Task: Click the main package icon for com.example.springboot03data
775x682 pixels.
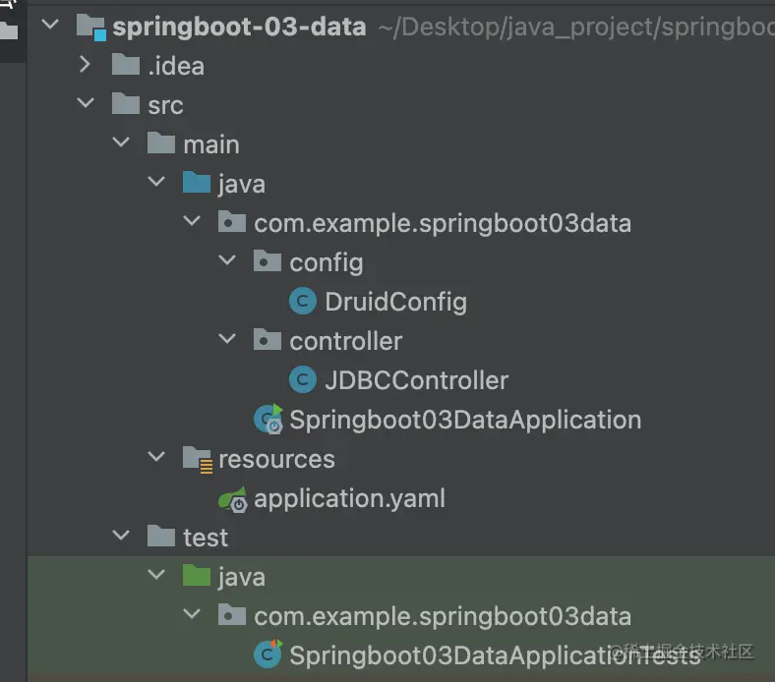Action: pos(232,222)
